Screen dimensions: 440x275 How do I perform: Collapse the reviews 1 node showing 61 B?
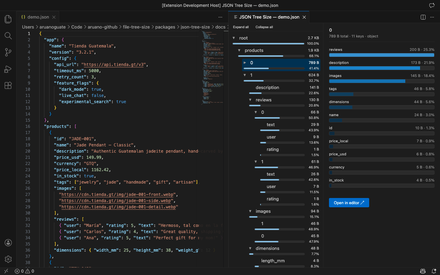click(x=256, y=162)
